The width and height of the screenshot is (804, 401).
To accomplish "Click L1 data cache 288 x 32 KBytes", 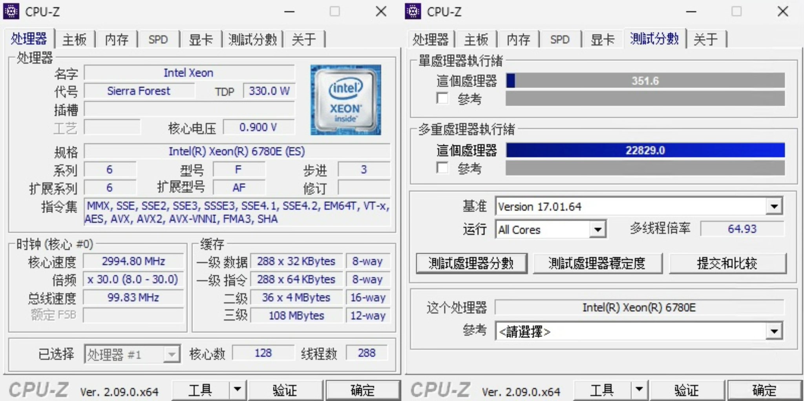I will [x=296, y=261].
